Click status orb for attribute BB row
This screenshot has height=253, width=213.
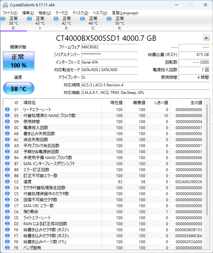(x=7, y=176)
